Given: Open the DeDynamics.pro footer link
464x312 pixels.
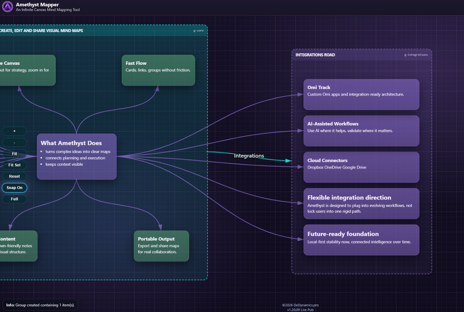Looking at the screenshot, I should click(x=306, y=305).
